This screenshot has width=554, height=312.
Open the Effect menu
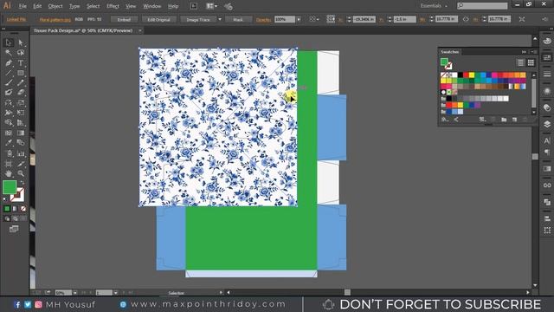(113, 6)
